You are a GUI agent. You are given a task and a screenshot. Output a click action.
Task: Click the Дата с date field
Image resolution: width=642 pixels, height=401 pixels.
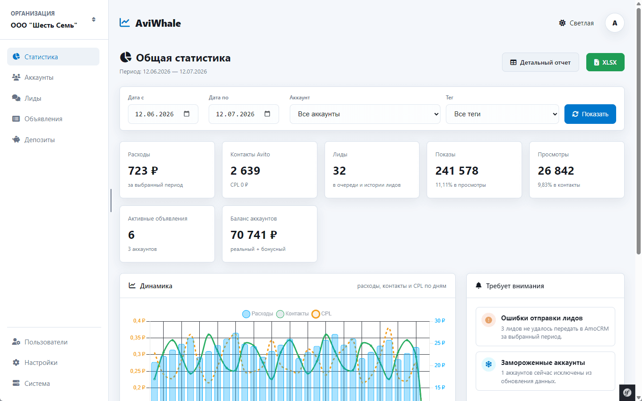(163, 114)
